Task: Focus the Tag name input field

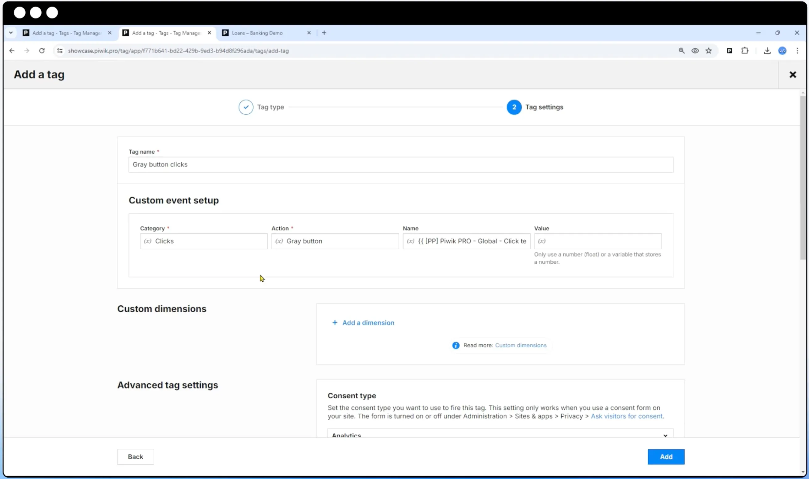Action: coord(400,165)
